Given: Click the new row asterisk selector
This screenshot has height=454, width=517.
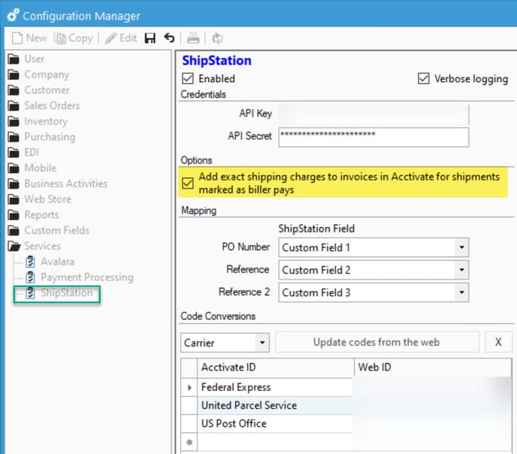Looking at the screenshot, I should (189, 442).
